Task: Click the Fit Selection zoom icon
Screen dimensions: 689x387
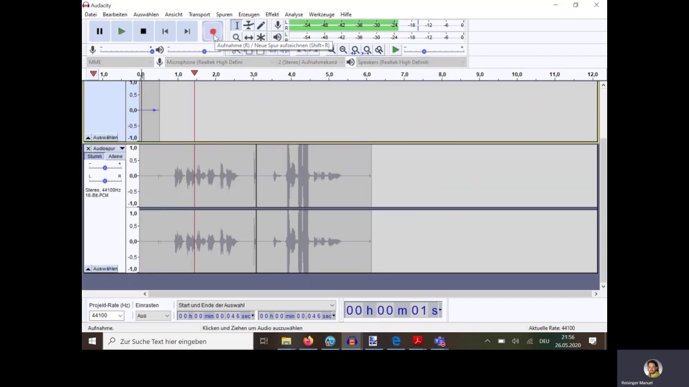Action: (x=355, y=50)
